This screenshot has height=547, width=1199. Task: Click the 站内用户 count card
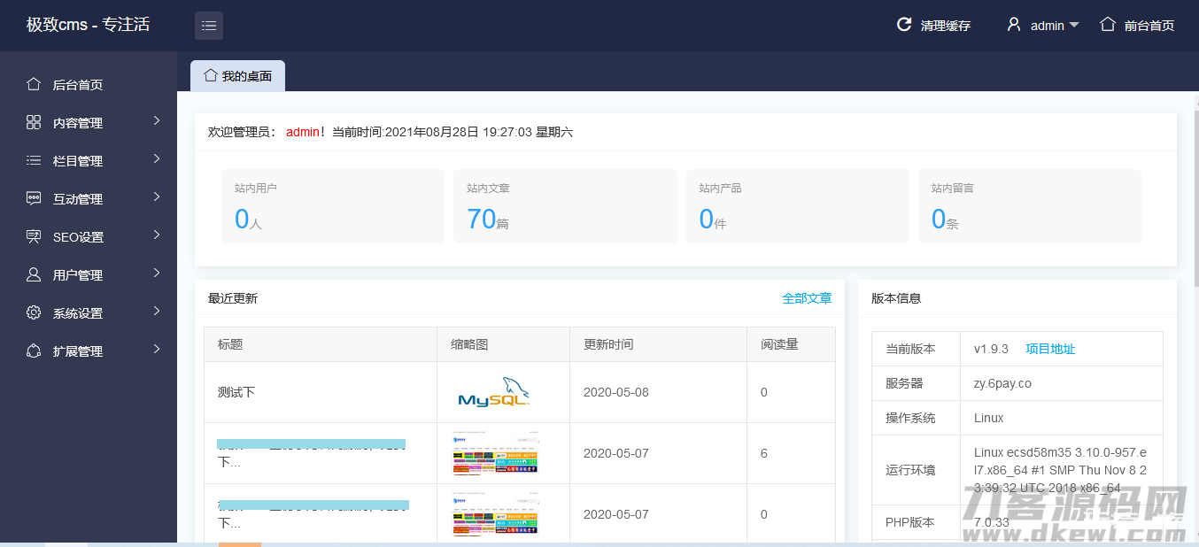[x=333, y=206]
